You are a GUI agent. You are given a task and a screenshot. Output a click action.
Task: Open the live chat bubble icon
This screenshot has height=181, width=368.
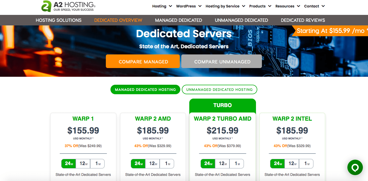click(355, 167)
